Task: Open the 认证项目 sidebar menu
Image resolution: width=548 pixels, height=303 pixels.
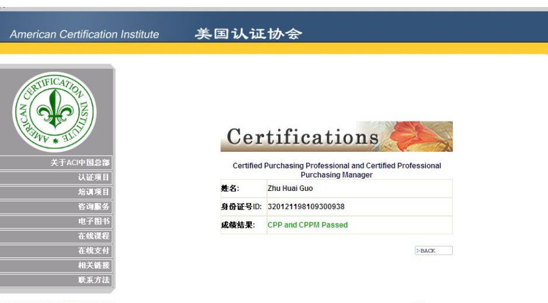Action: [x=56, y=177]
